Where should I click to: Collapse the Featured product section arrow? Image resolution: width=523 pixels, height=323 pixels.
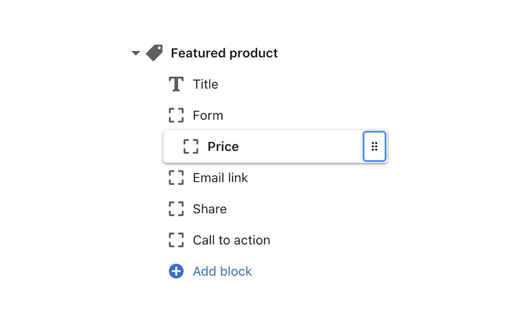(x=136, y=53)
